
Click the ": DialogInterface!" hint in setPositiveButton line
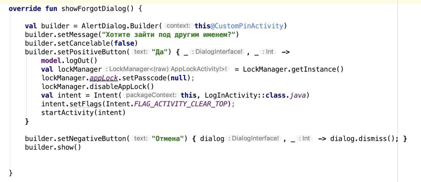[x=218, y=52]
